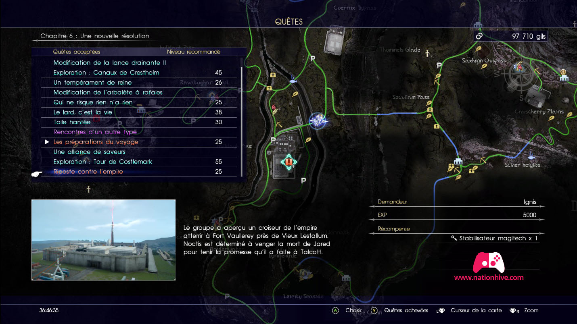Click the EXP value 5000

click(529, 215)
